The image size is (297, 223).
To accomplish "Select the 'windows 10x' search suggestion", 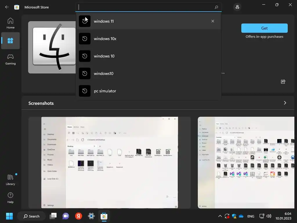I will [x=148, y=39].
